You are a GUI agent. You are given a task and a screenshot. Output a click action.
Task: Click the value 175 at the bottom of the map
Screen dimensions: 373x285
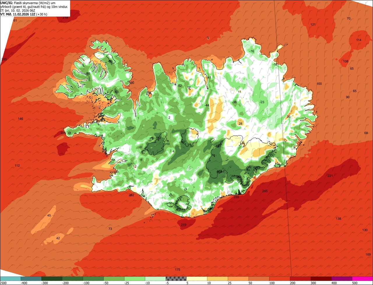(x=177, y=270)
